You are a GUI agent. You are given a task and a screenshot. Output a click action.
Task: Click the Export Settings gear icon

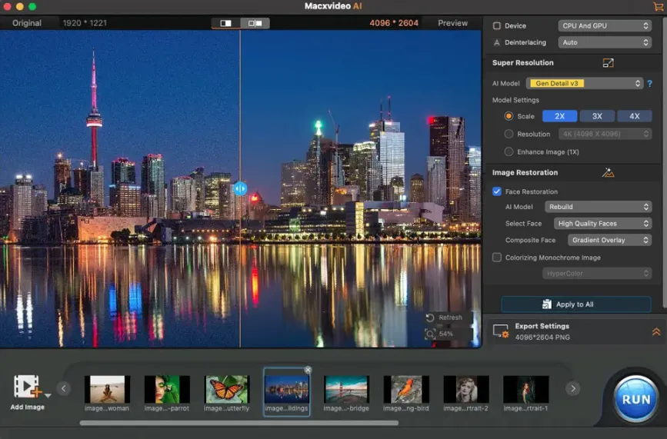point(501,331)
